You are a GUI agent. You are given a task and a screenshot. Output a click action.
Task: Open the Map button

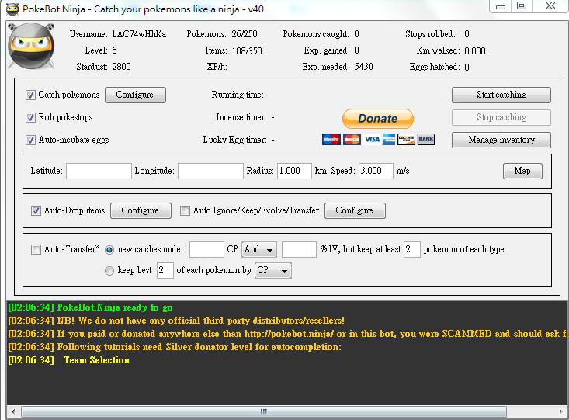(x=522, y=171)
